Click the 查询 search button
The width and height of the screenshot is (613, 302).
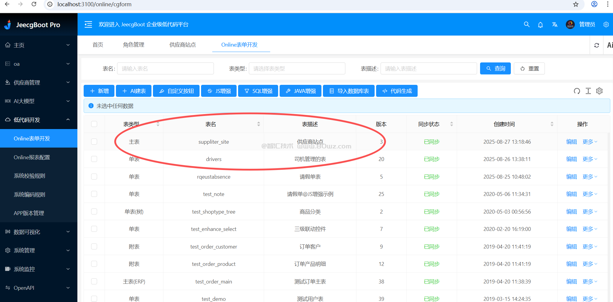pos(495,68)
